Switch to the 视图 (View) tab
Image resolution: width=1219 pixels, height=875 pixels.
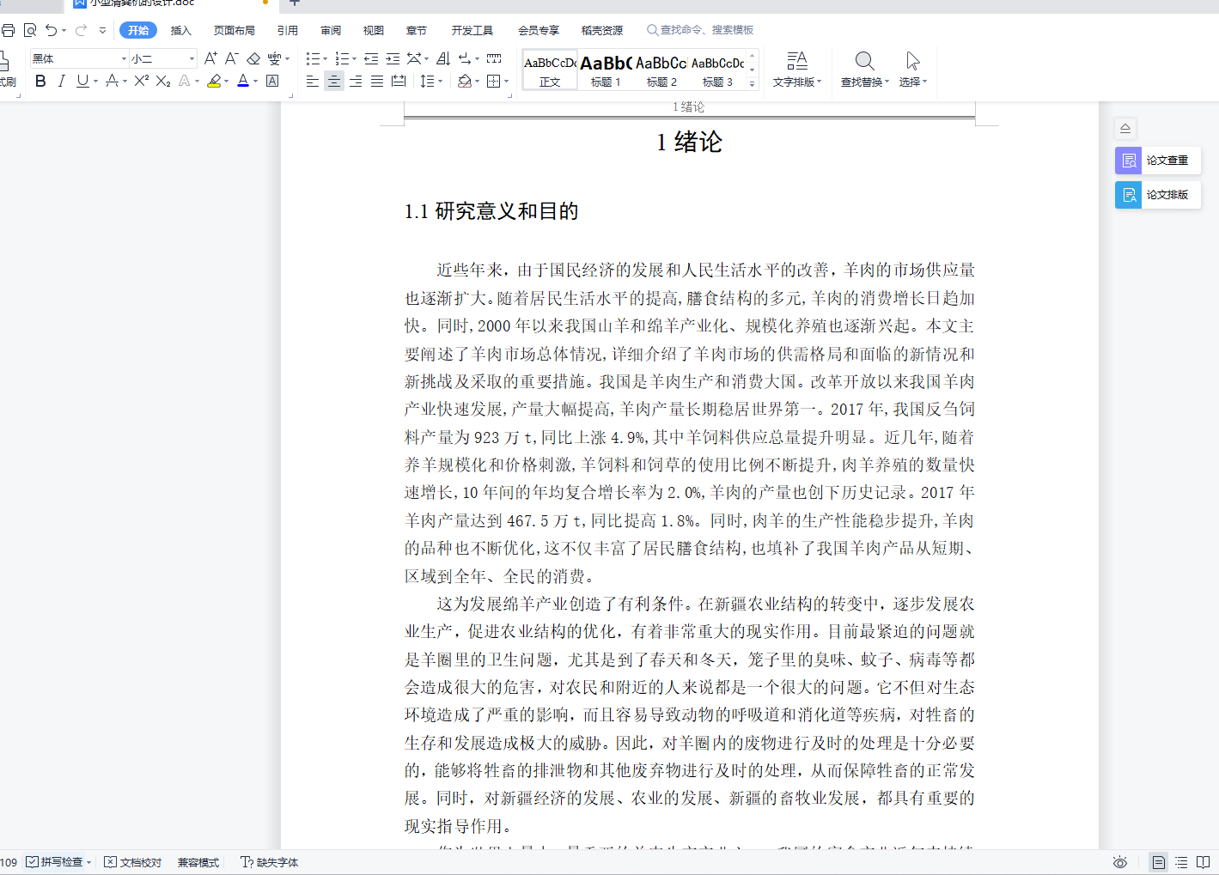coord(374,30)
